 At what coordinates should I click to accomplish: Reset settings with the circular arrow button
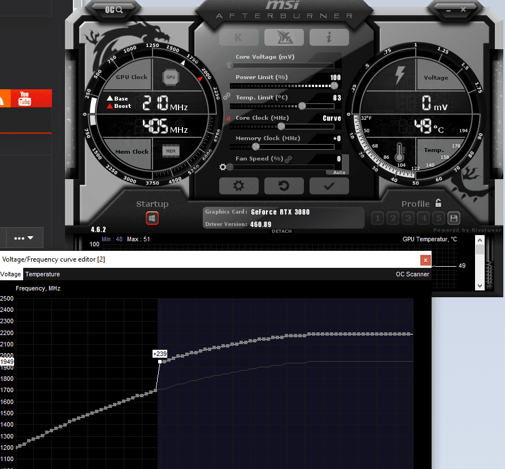pos(284,186)
